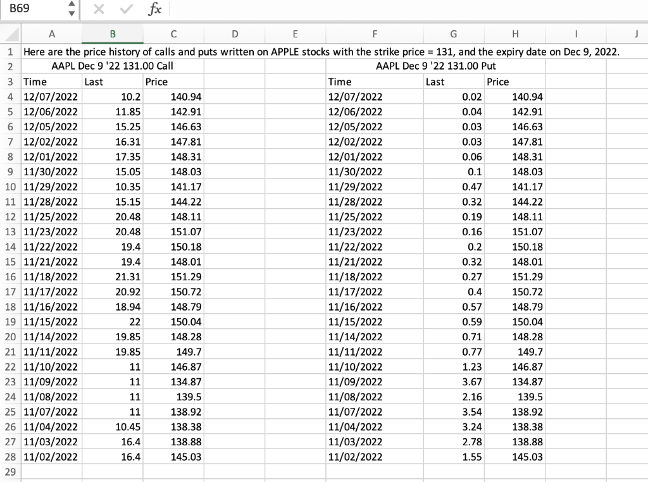Select put last value 0.47
648x482 pixels.
[454, 187]
